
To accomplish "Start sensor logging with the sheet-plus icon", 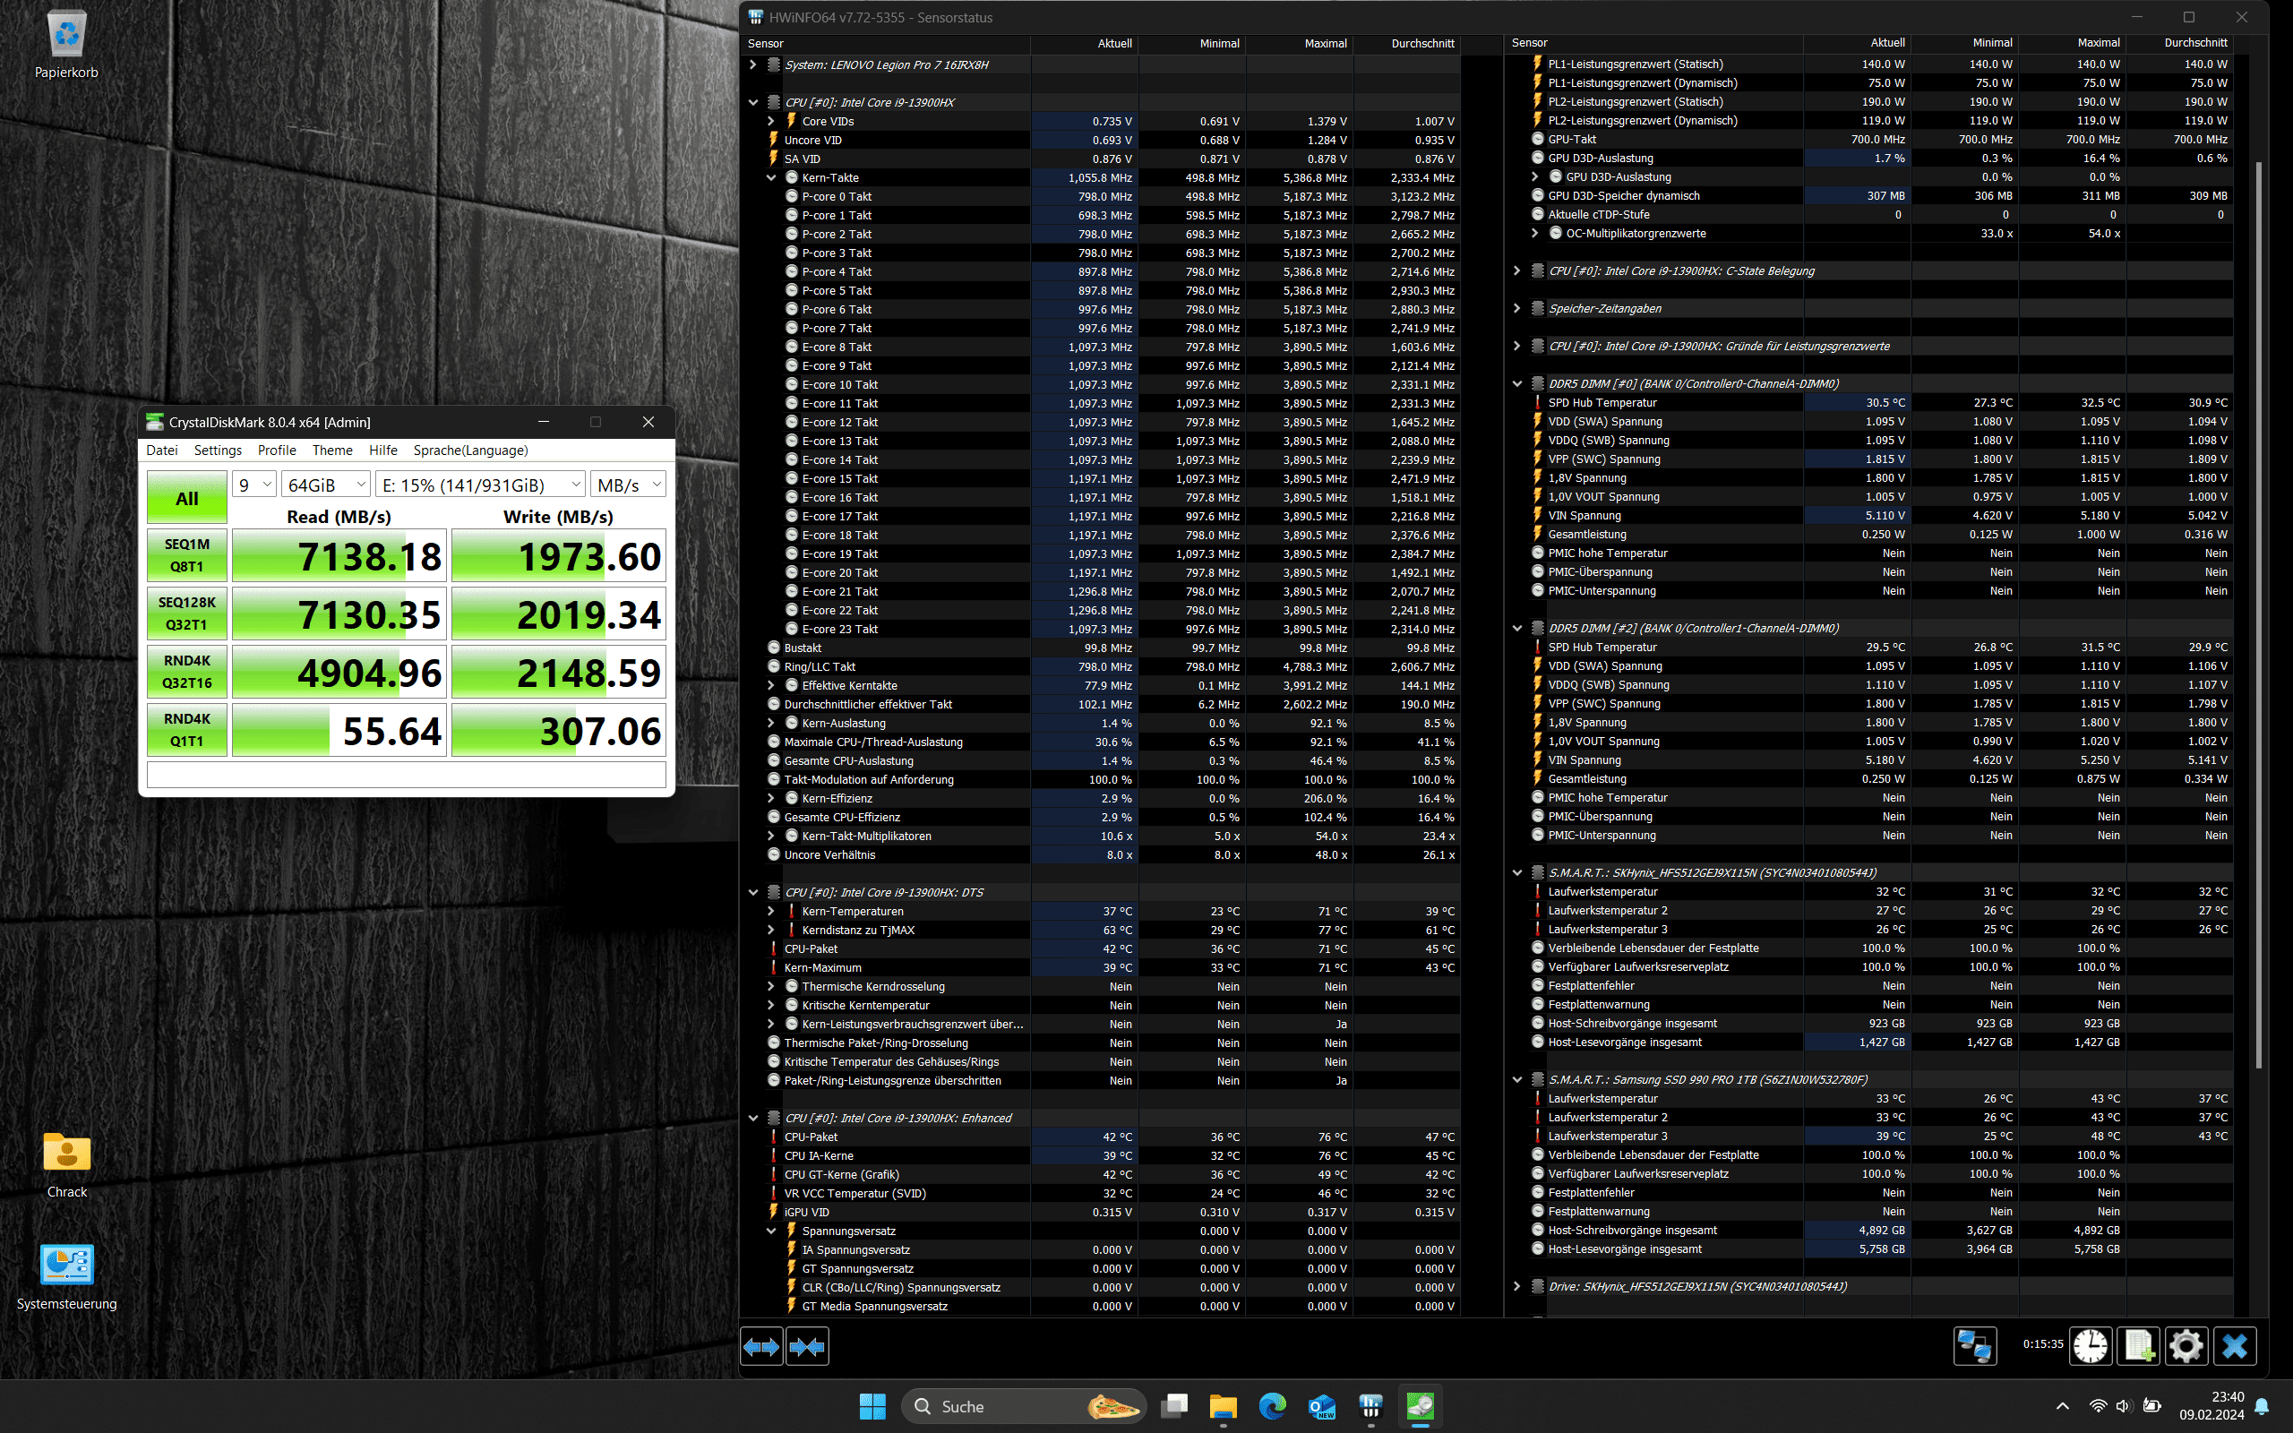I will (x=2139, y=1345).
